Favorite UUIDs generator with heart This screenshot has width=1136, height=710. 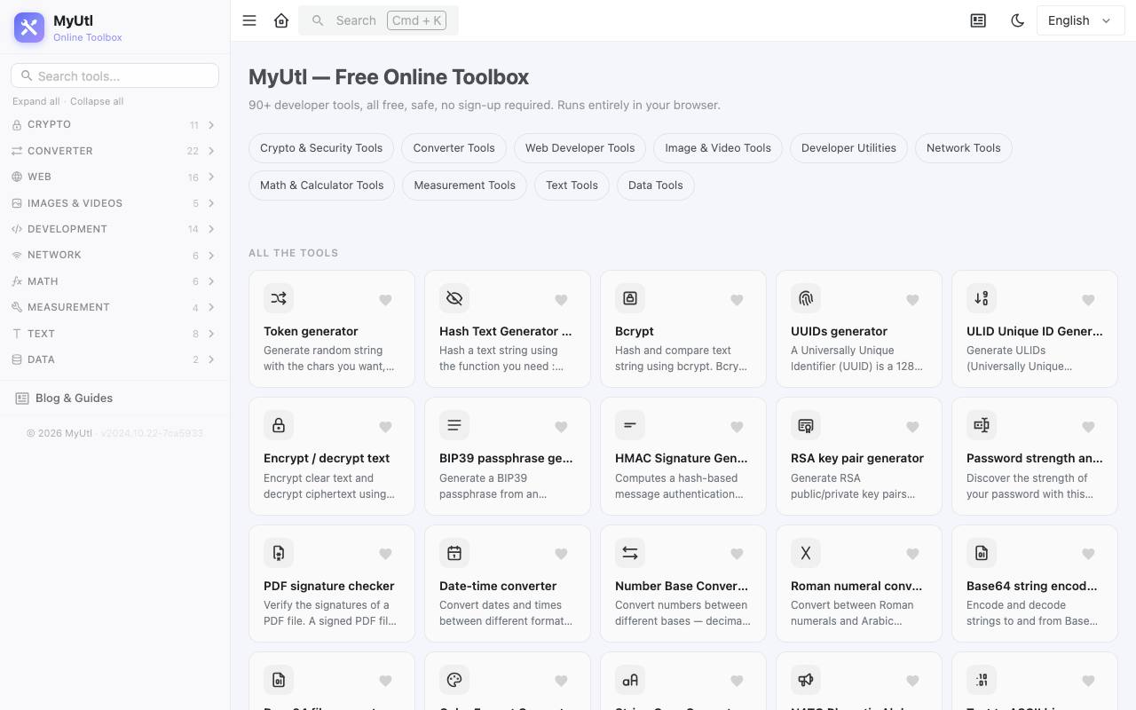coord(912,300)
